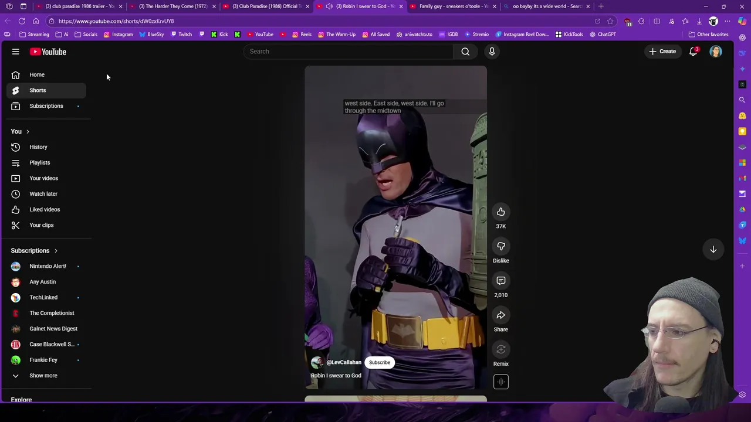This screenshot has height=422, width=751.
Task: Click the search magnifier button
Action: click(465, 52)
